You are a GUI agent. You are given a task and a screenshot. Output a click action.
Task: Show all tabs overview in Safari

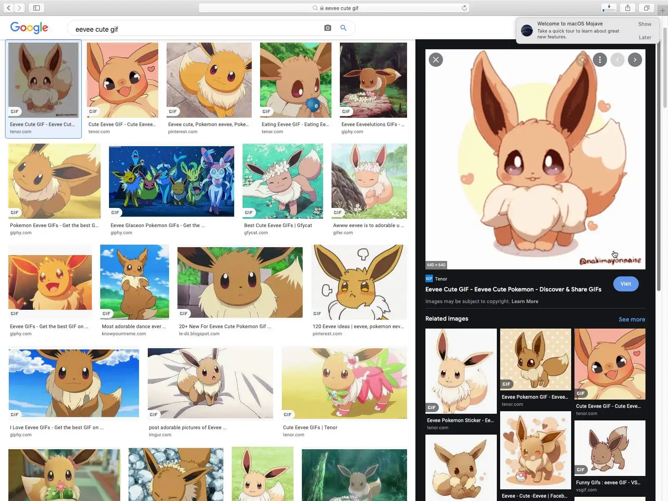646,8
